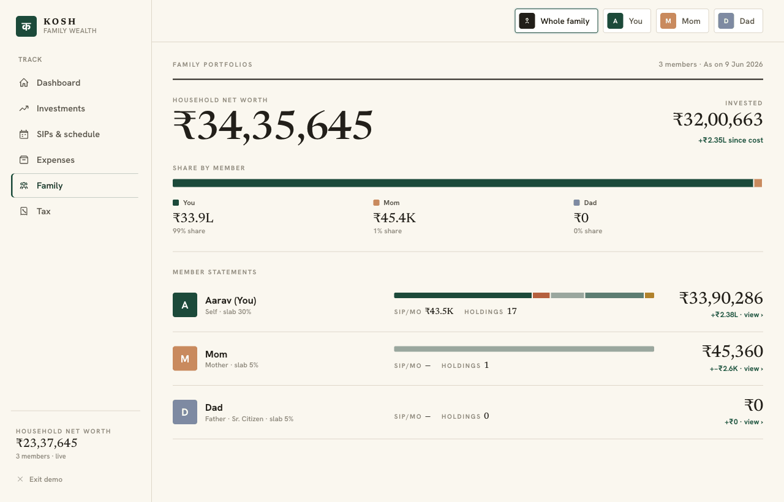Click the Tax document icon
784x502 pixels.
(24, 211)
